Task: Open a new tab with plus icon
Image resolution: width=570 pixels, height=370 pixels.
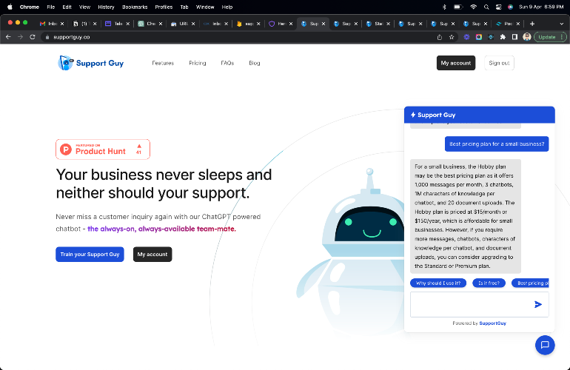Action: [x=532, y=24]
